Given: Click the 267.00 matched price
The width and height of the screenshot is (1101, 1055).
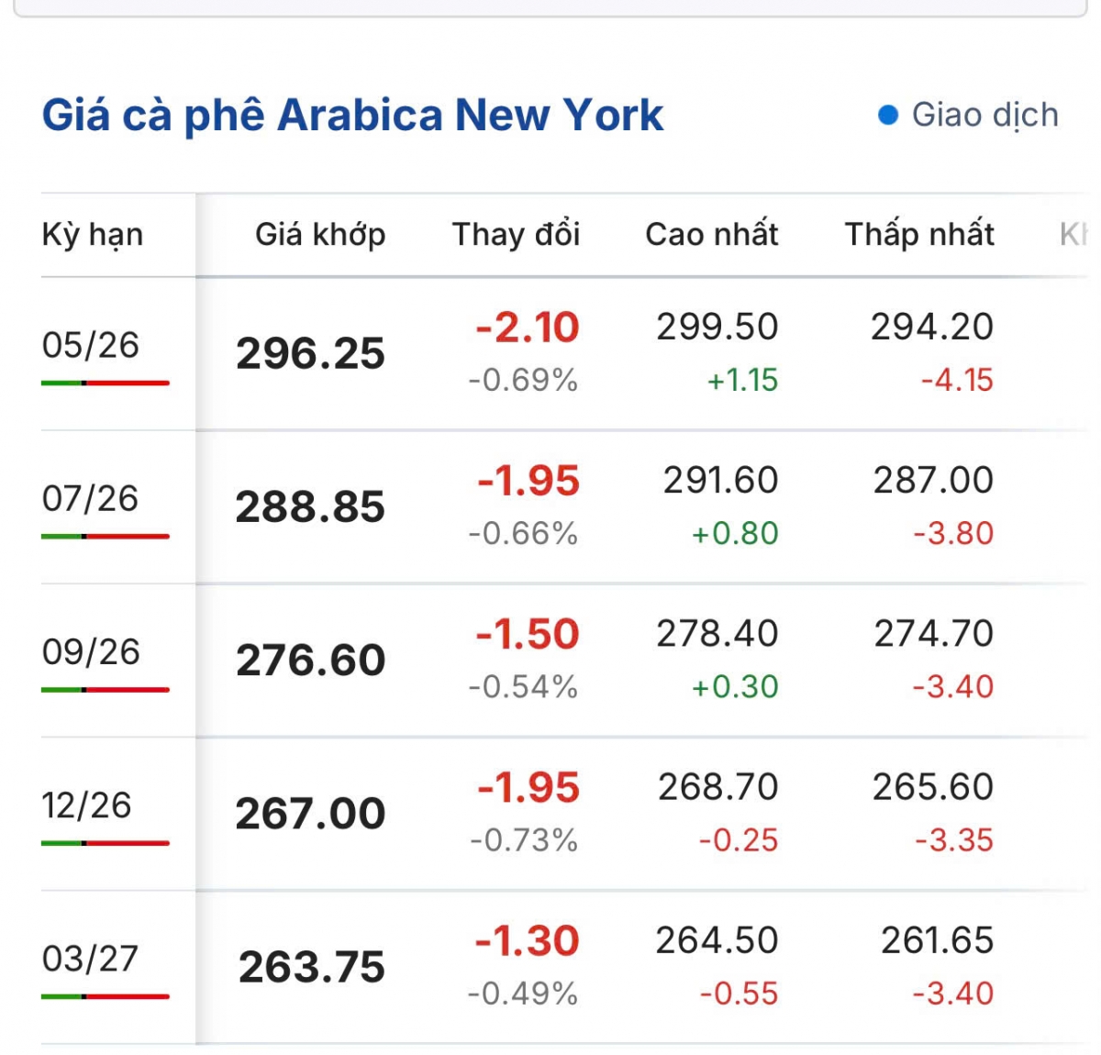Looking at the screenshot, I should (x=310, y=814).
